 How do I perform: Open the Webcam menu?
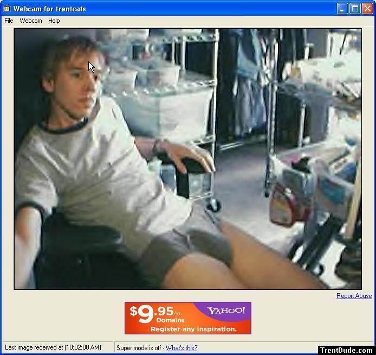pyautogui.click(x=31, y=21)
